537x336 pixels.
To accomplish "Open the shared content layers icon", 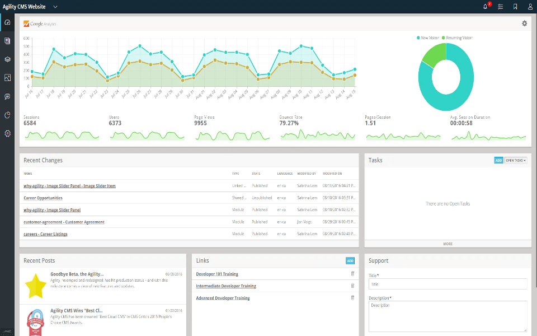I will point(7,59).
